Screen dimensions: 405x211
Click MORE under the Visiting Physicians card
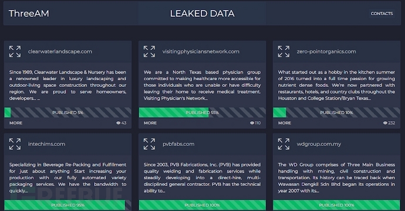tap(150, 122)
